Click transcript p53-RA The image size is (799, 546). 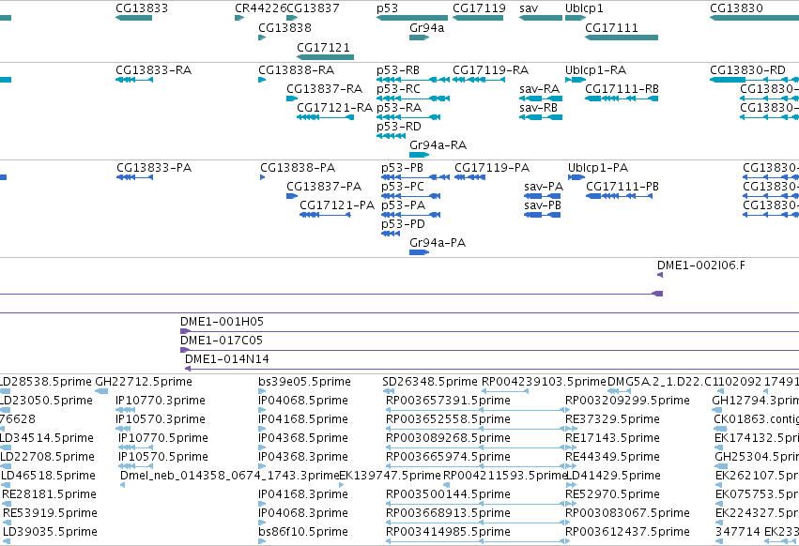point(399,108)
